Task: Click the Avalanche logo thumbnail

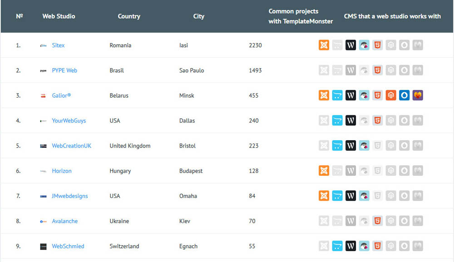Action: 43,222
